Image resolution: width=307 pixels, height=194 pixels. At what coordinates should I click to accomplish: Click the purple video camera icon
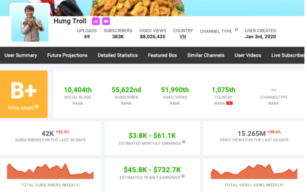click(106, 21)
